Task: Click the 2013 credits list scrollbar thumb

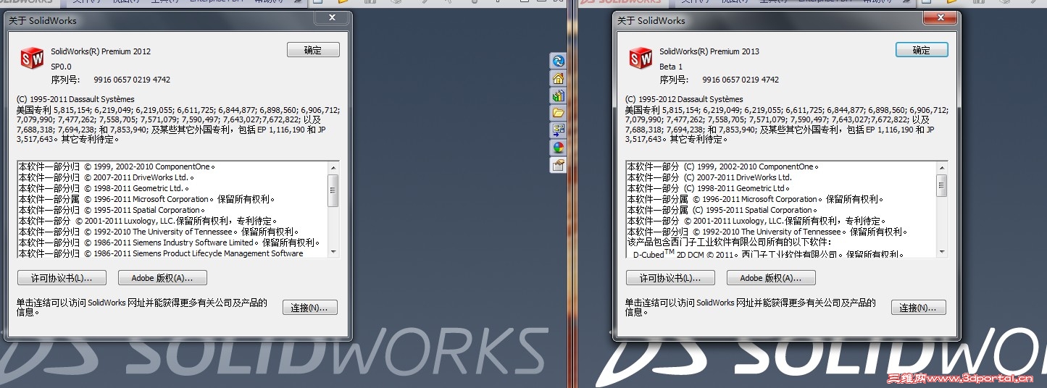Action: (x=942, y=185)
